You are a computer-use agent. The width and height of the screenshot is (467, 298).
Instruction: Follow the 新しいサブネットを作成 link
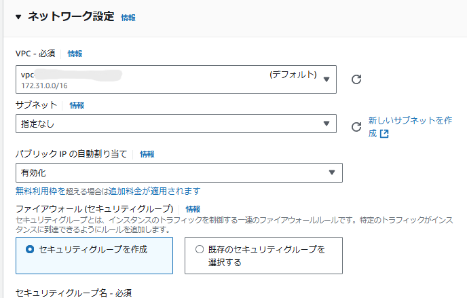pyautogui.click(x=410, y=127)
